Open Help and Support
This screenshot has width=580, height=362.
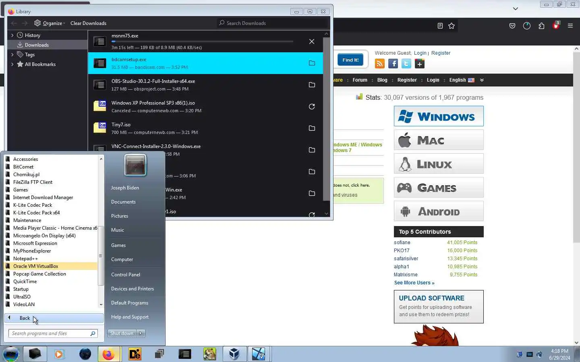pyautogui.click(x=130, y=317)
